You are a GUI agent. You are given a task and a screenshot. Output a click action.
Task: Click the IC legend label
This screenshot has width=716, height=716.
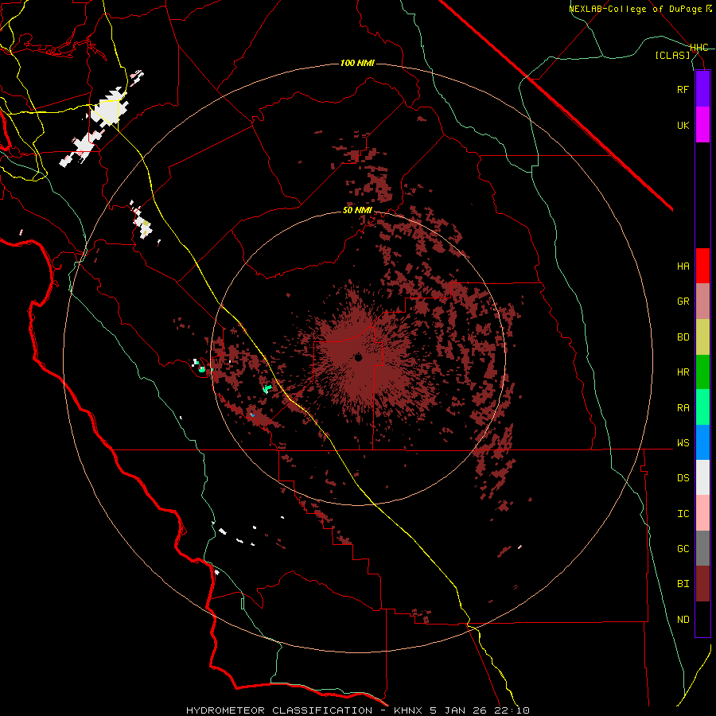tap(683, 514)
